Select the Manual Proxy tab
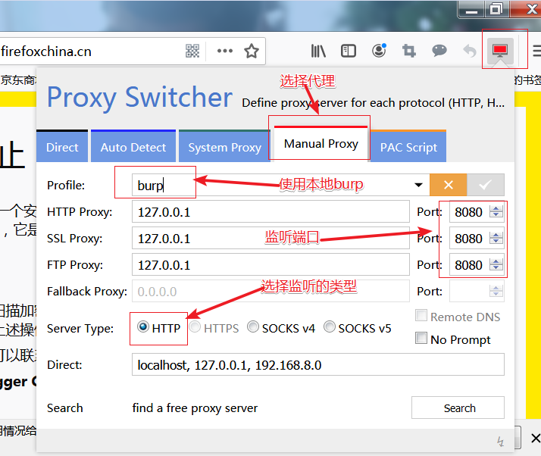 tap(321, 143)
